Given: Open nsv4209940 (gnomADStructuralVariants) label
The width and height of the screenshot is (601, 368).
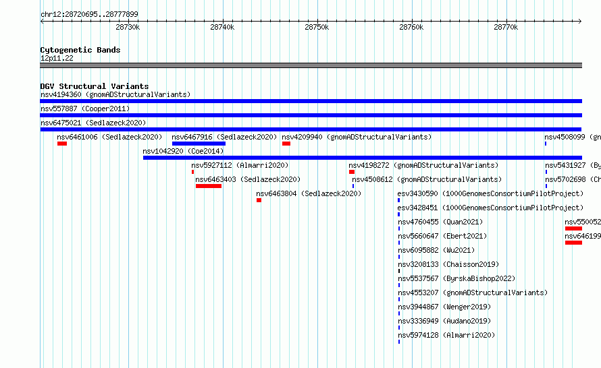Looking at the screenshot, I should [x=357, y=137].
